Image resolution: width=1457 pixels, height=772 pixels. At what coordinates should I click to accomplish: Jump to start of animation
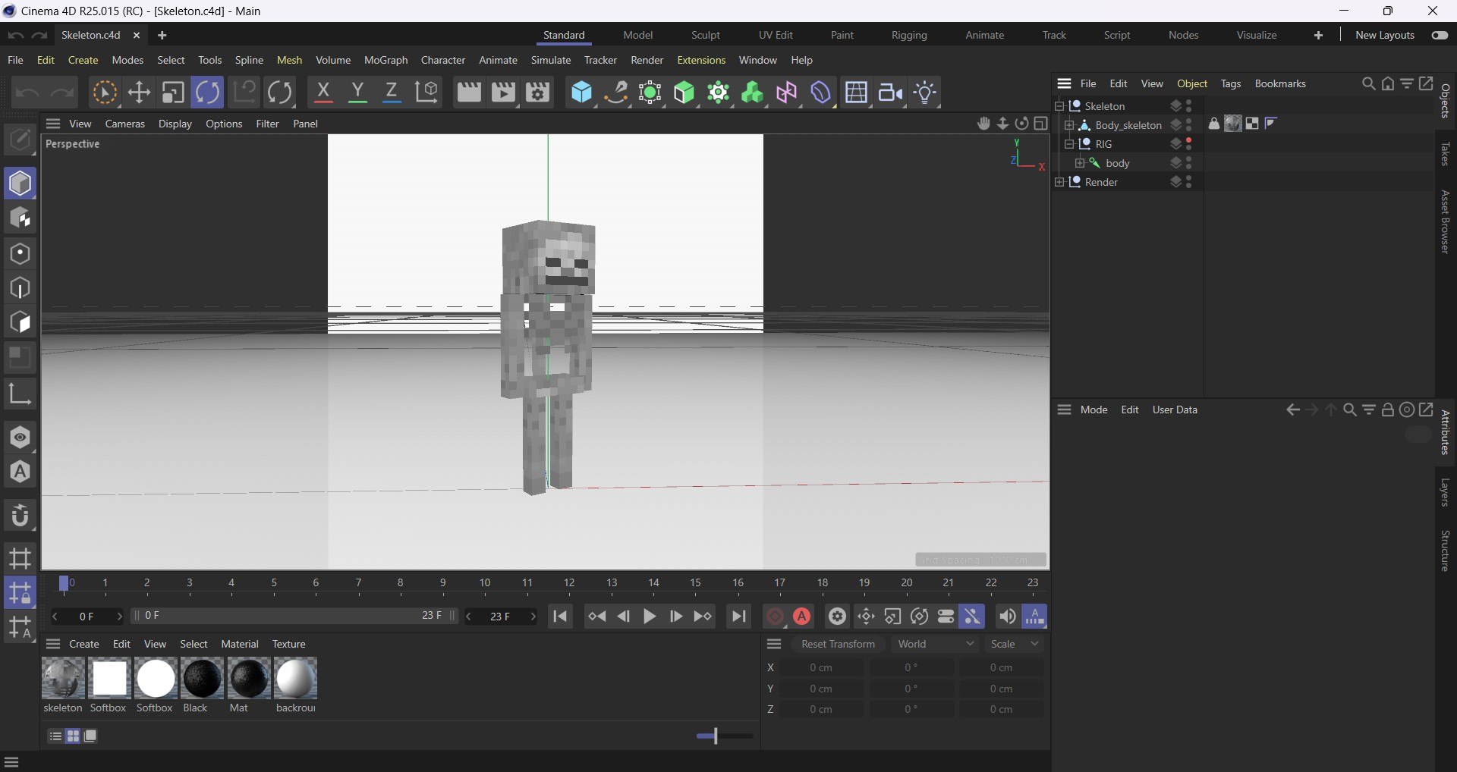click(561, 617)
